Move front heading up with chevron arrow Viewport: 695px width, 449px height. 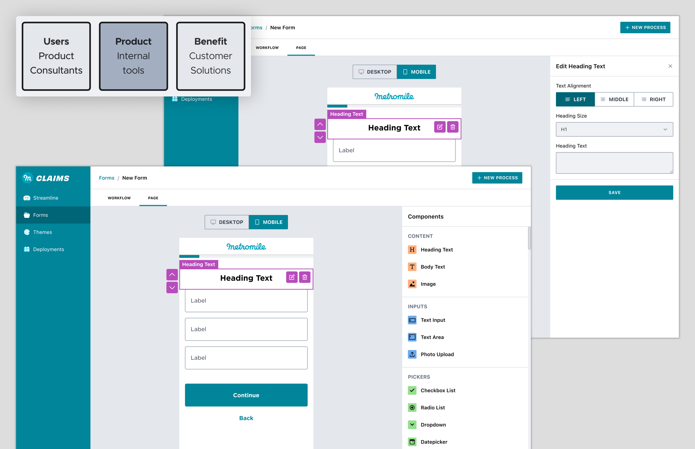click(x=172, y=275)
